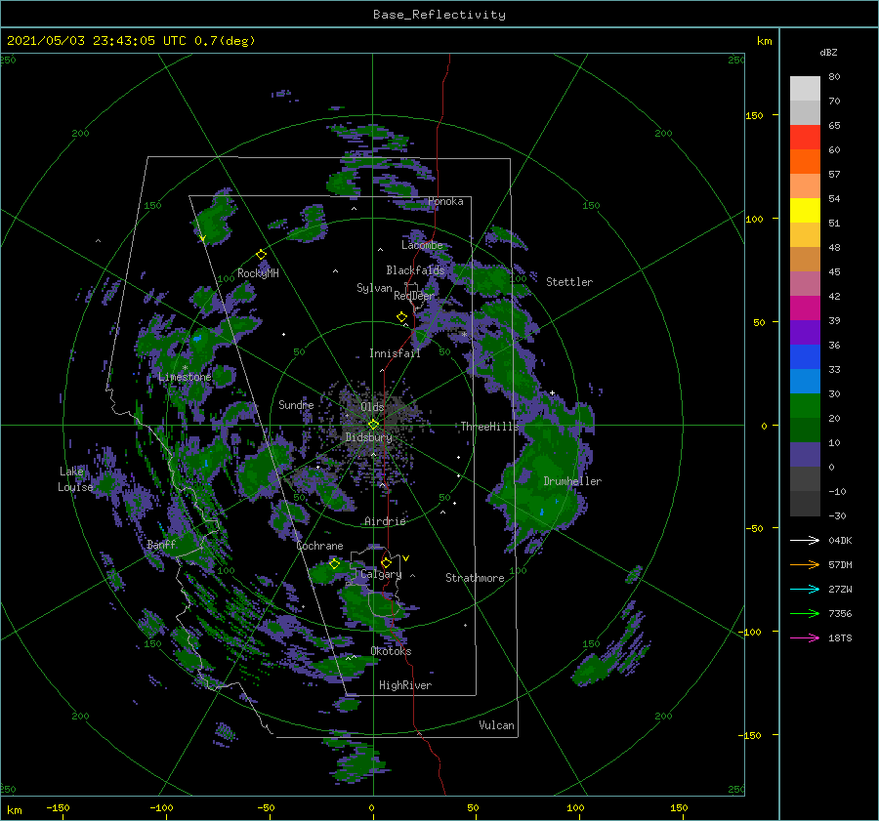The height and width of the screenshot is (821, 879).
Task: Select the light gray 80-70 dBZ swatch
Action: pyautogui.click(x=805, y=89)
